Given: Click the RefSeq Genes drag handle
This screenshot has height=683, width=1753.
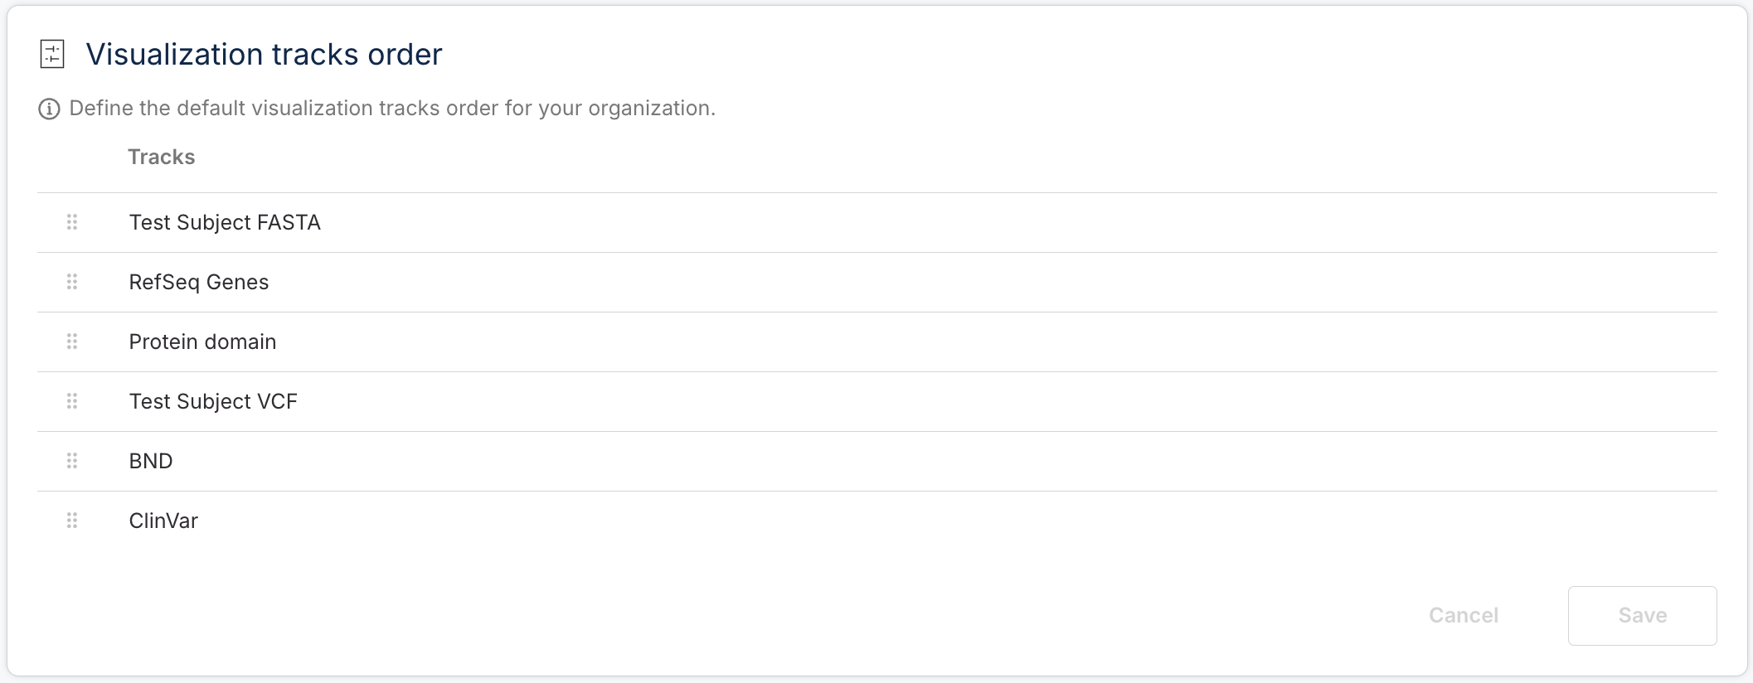Looking at the screenshot, I should pos(72,282).
